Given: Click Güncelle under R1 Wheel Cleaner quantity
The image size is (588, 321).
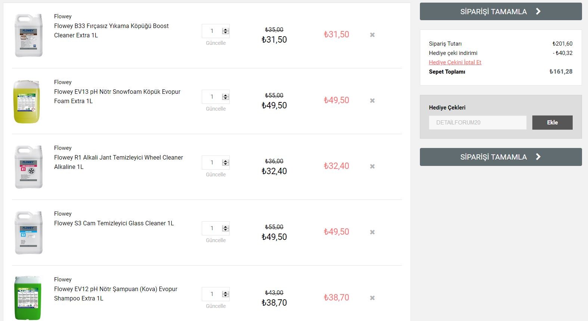Looking at the screenshot, I should coord(216,175).
